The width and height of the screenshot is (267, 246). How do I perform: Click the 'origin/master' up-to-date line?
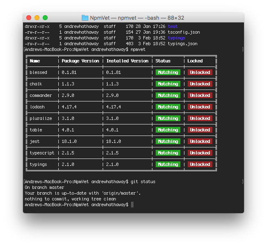[83, 193]
